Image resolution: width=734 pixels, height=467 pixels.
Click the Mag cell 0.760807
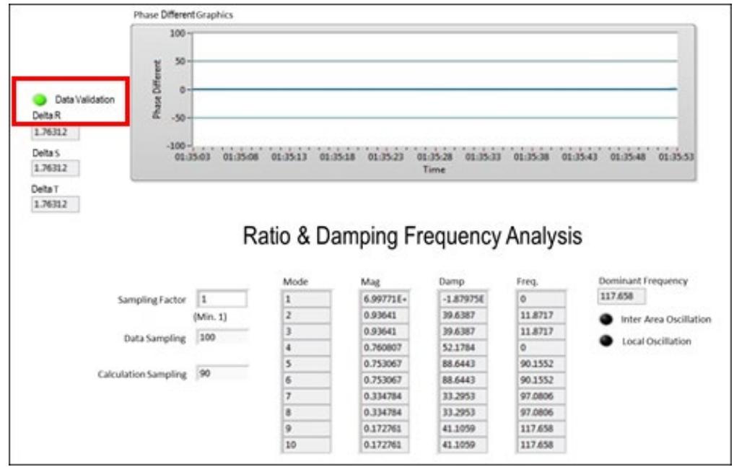pos(385,348)
